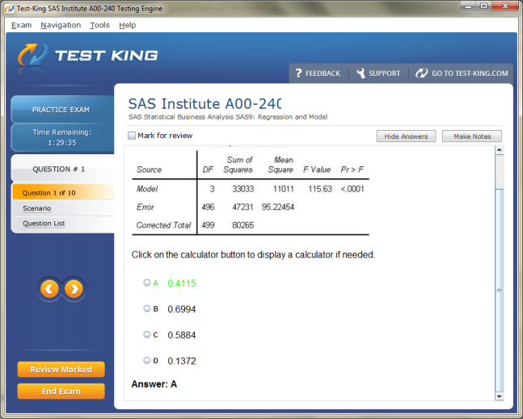Open the Scenario item

(x=36, y=208)
